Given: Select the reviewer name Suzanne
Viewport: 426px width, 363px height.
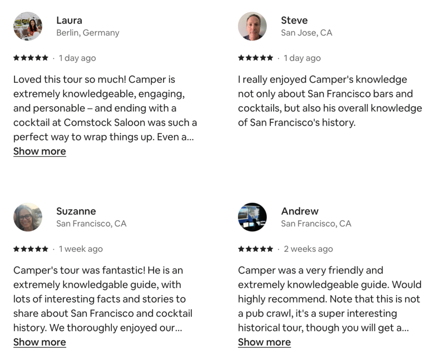Looking at the screenshot, I should point(76,211).
